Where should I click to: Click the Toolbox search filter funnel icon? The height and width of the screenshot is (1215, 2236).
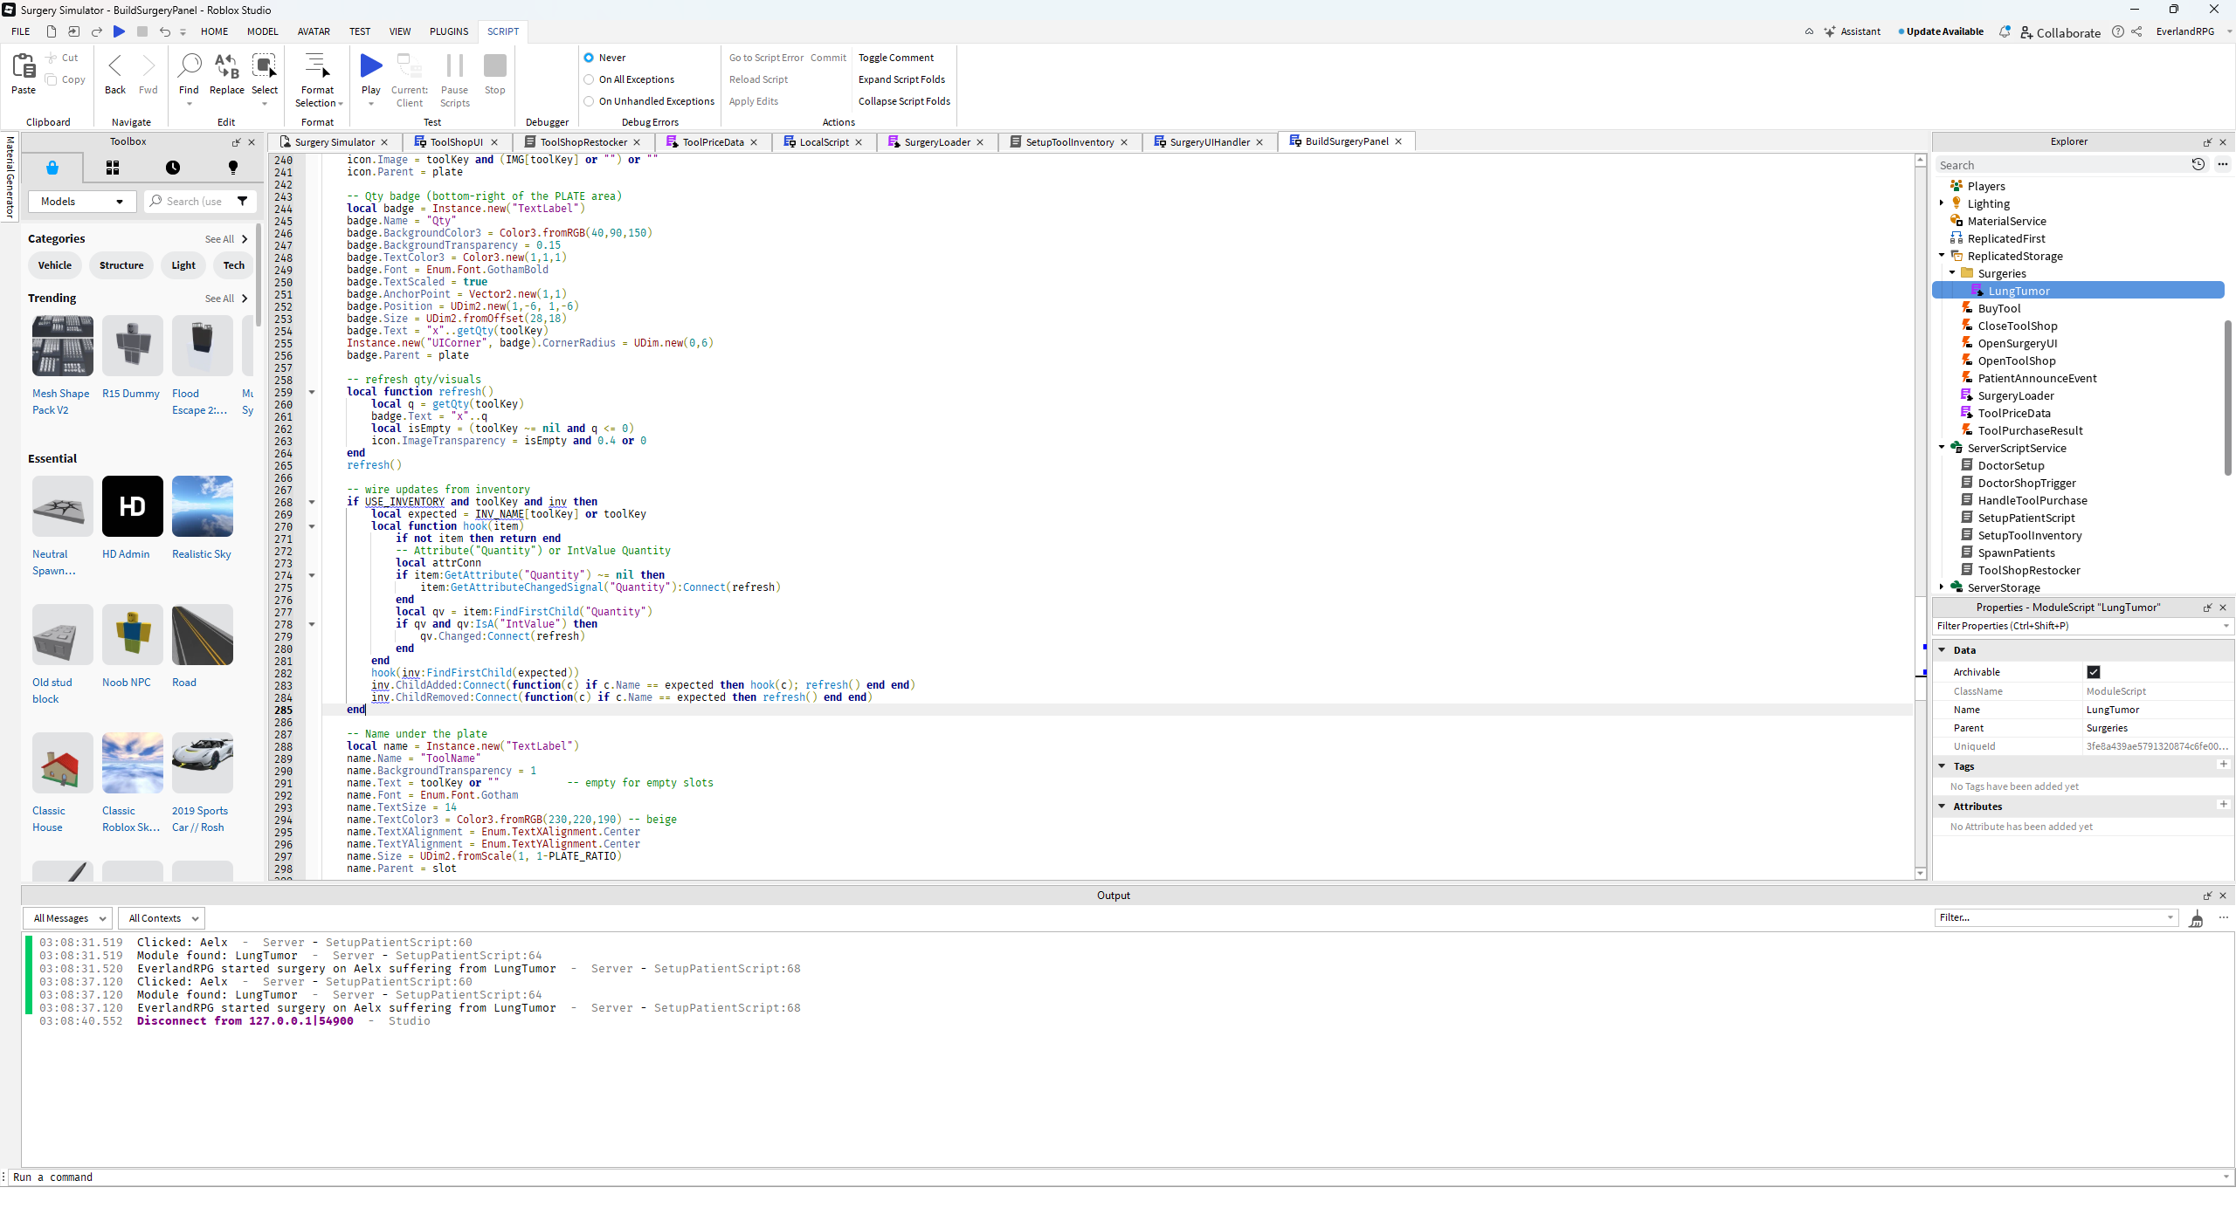[243, 201]
